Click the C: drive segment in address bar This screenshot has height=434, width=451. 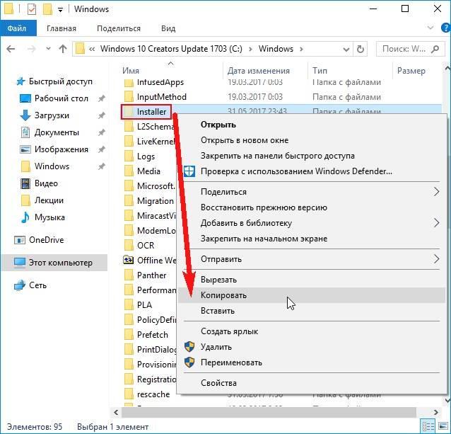(171, 49)
